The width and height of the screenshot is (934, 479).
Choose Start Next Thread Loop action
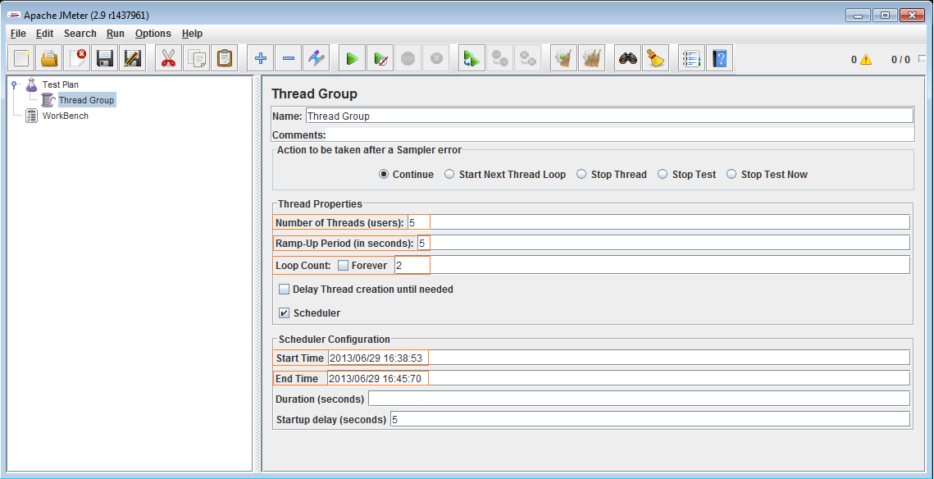click(x=449, y=174)
